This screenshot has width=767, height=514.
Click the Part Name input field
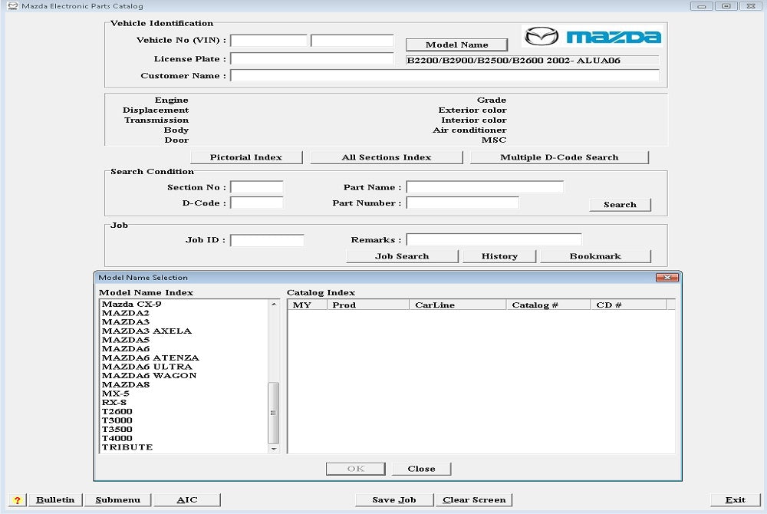[485, 187]
